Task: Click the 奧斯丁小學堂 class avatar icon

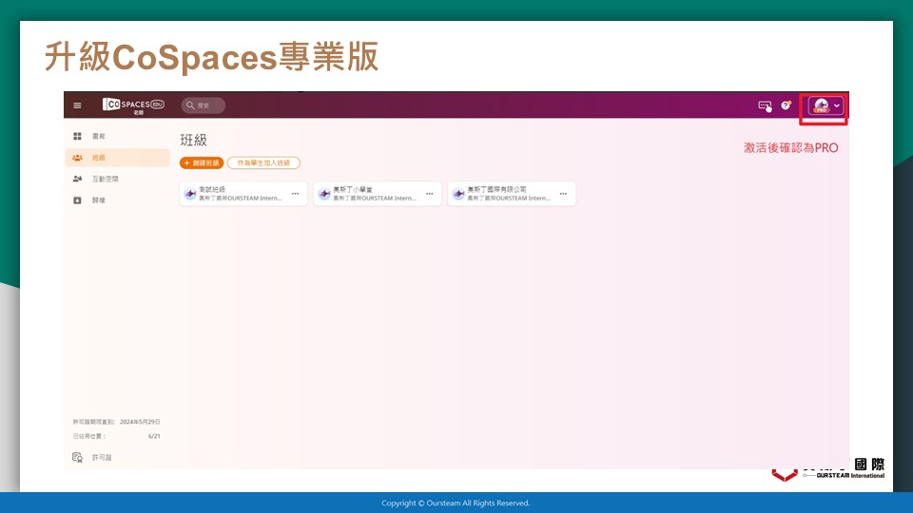Action: tap(324, 194)
